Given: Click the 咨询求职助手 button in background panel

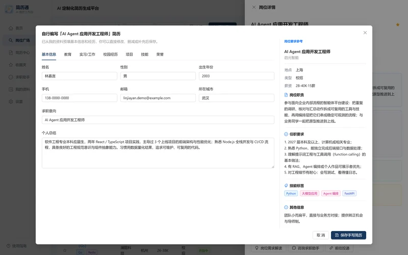Looking at the screenshot, I should pyautogui.click(x=305, y=248).
